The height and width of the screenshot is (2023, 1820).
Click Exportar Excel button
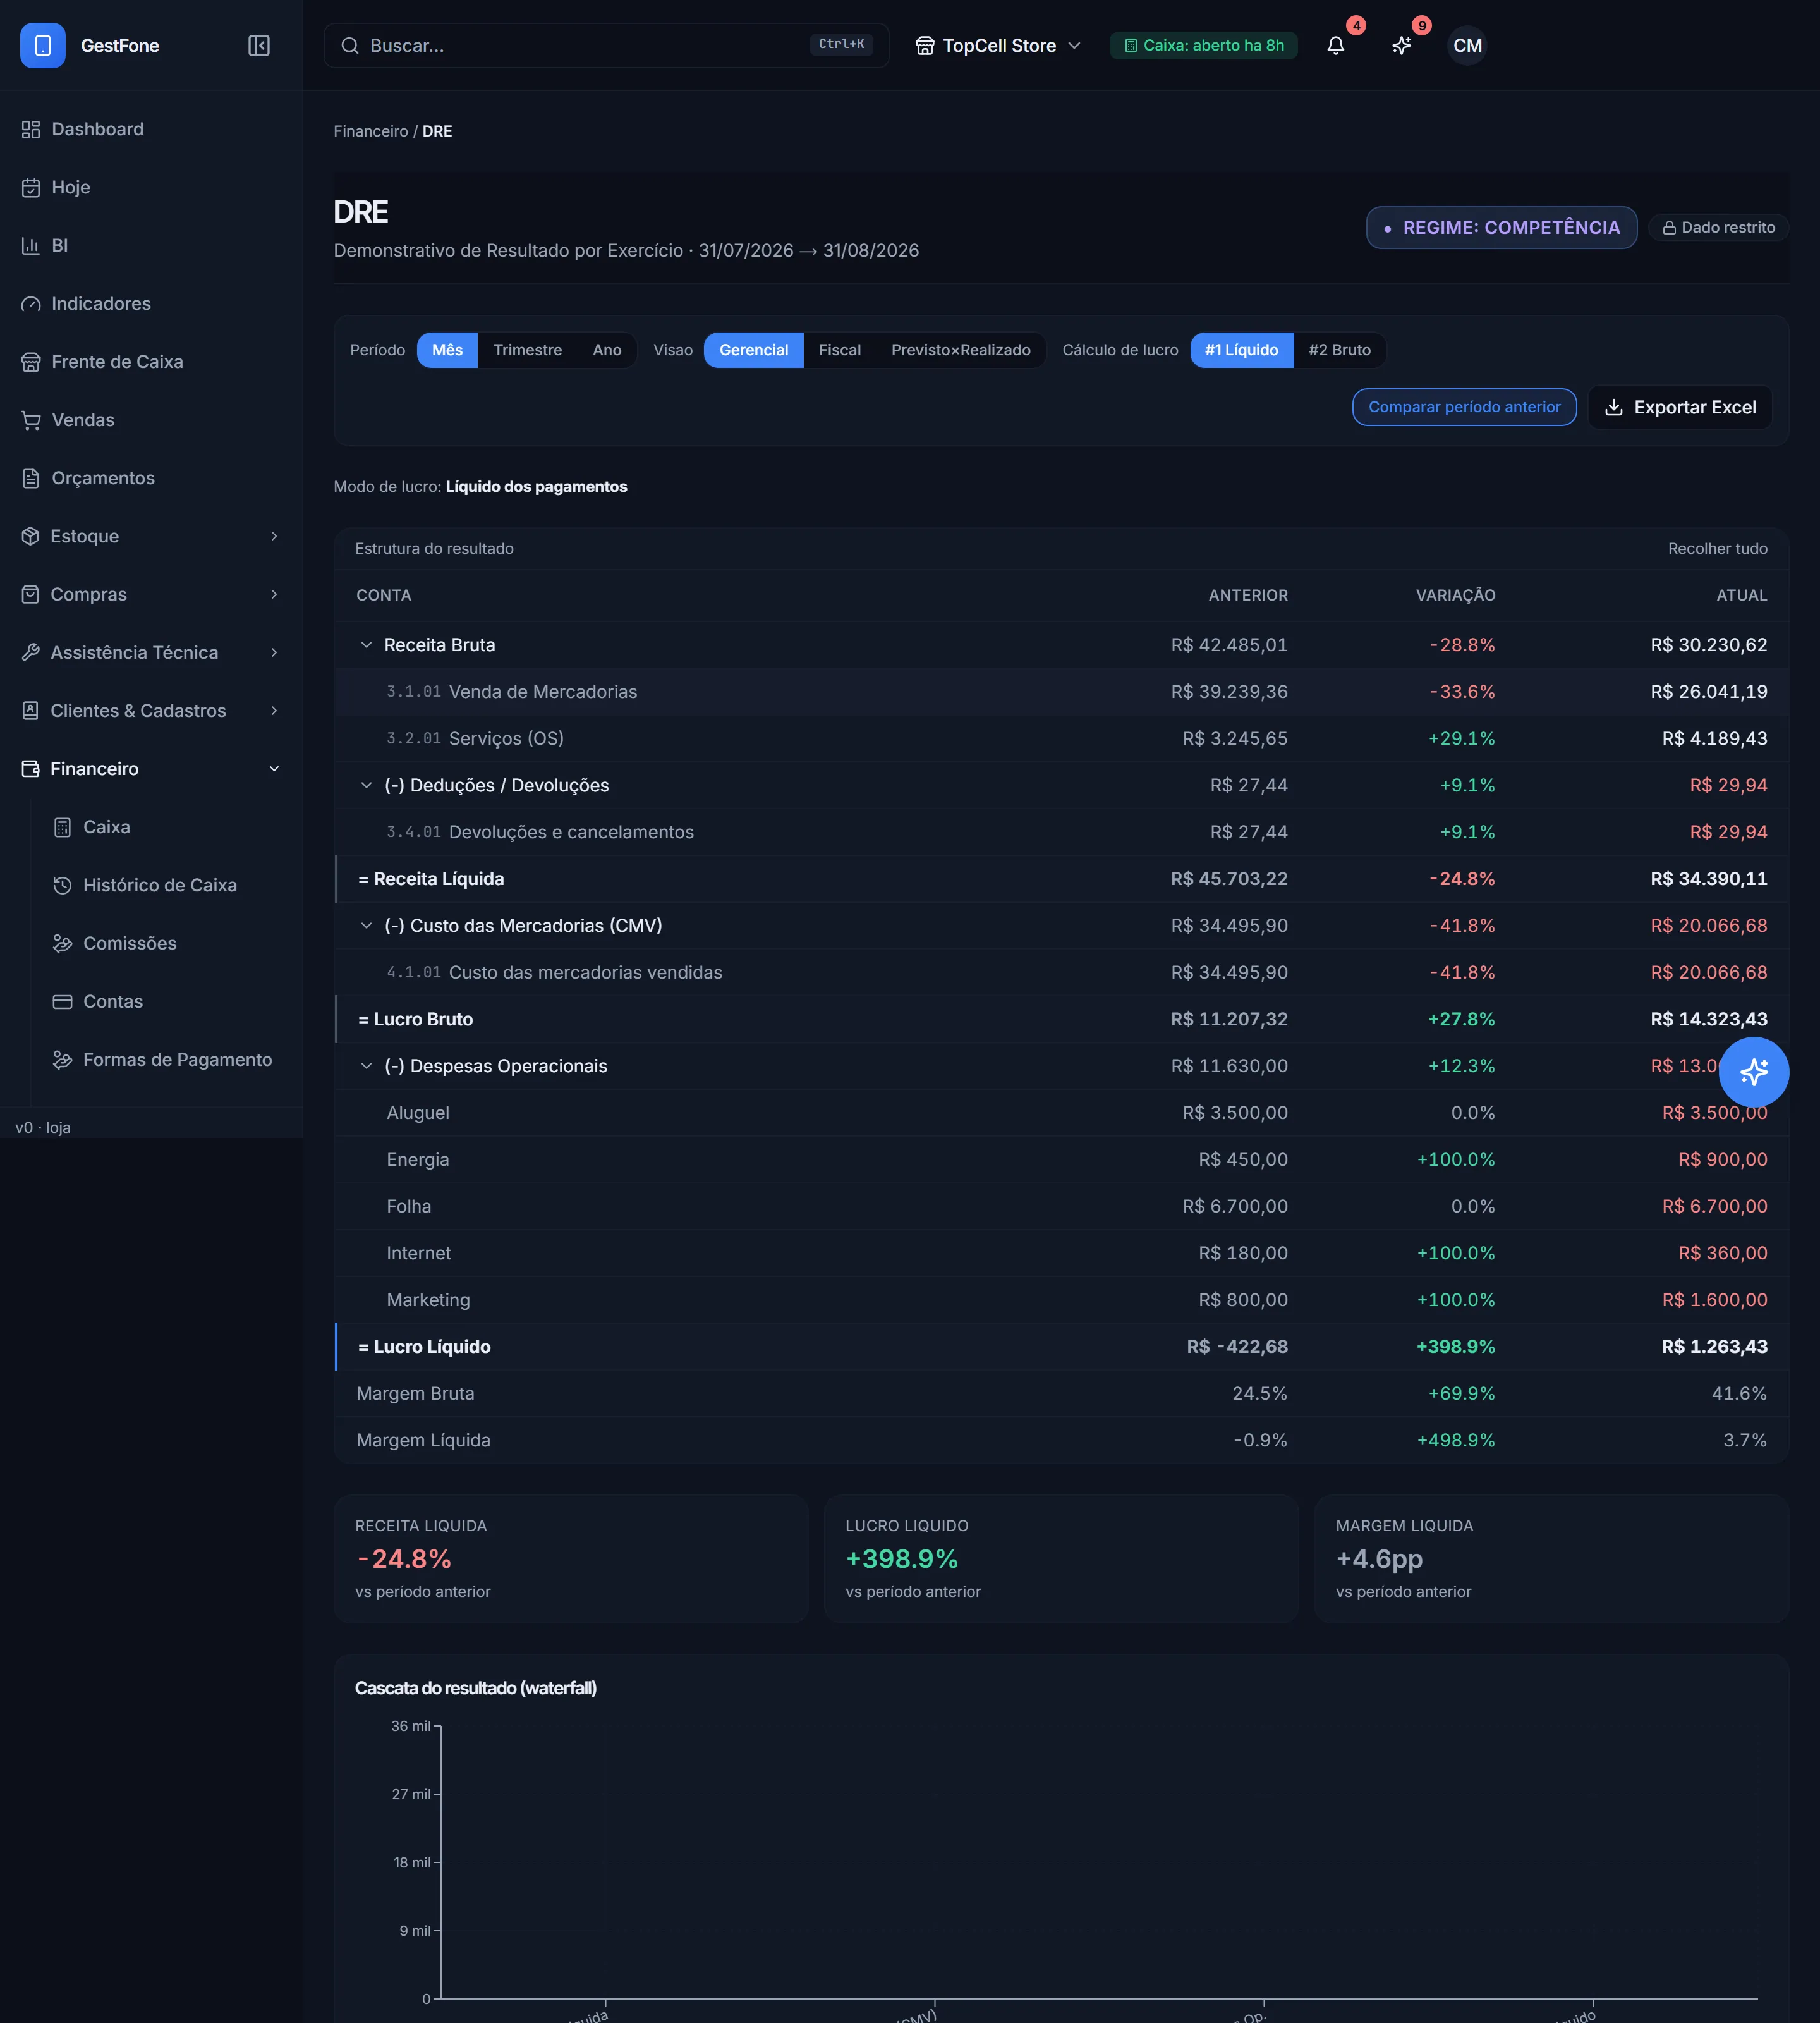tap(1679, 407)
